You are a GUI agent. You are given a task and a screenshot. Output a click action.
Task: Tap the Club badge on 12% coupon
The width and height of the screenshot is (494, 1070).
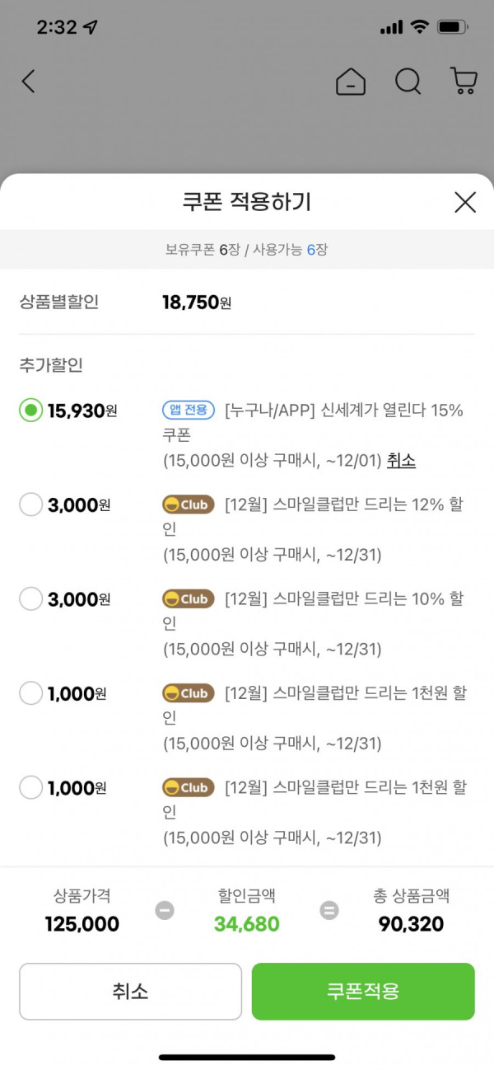tap(189, 504)
